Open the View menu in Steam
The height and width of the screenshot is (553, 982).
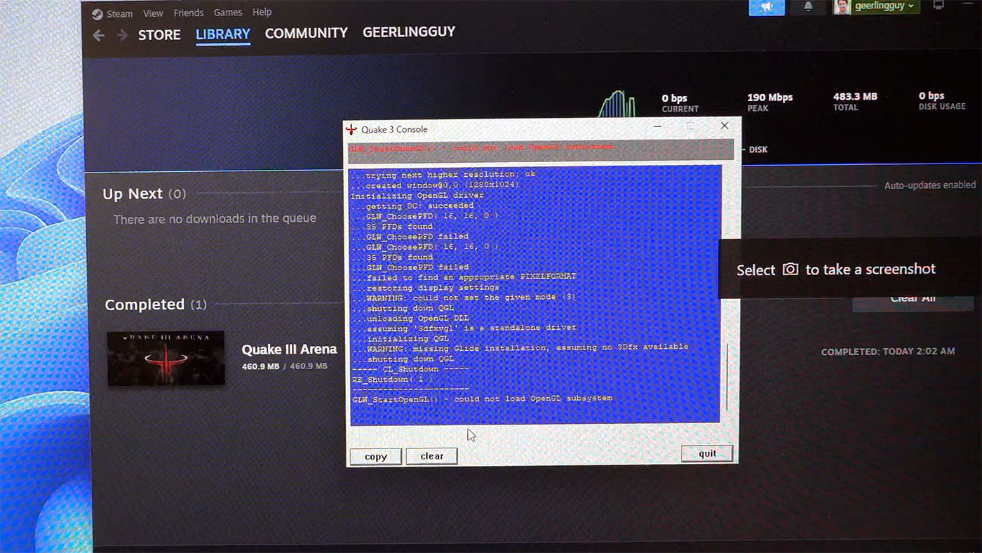pyautogui.click(x=153, y=13)
